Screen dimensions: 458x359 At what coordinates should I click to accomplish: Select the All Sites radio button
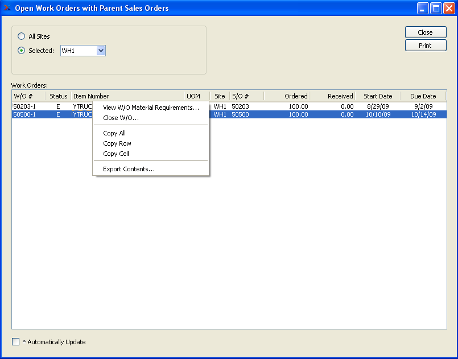pyautogui.click(x=22, y=36)
